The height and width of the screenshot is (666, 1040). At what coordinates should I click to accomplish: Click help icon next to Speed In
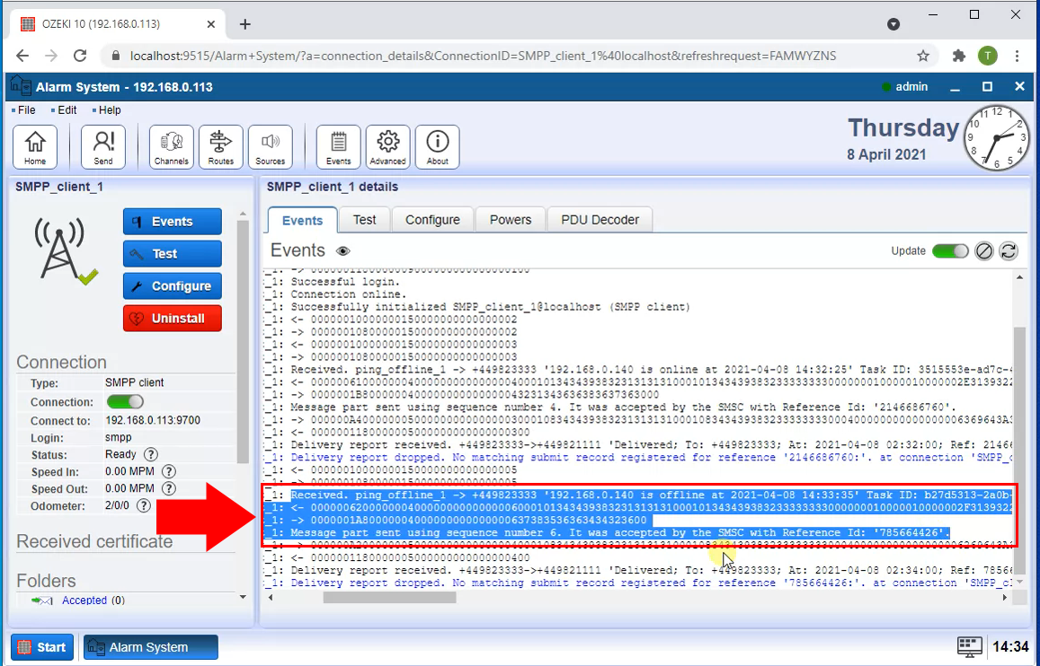[x=169, y=472]
